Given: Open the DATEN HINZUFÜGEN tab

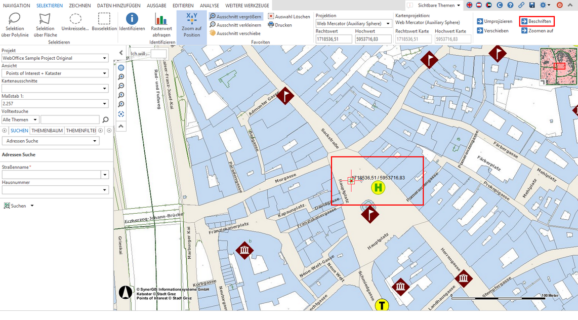Looking at the screenshot, I should (119, 6).
